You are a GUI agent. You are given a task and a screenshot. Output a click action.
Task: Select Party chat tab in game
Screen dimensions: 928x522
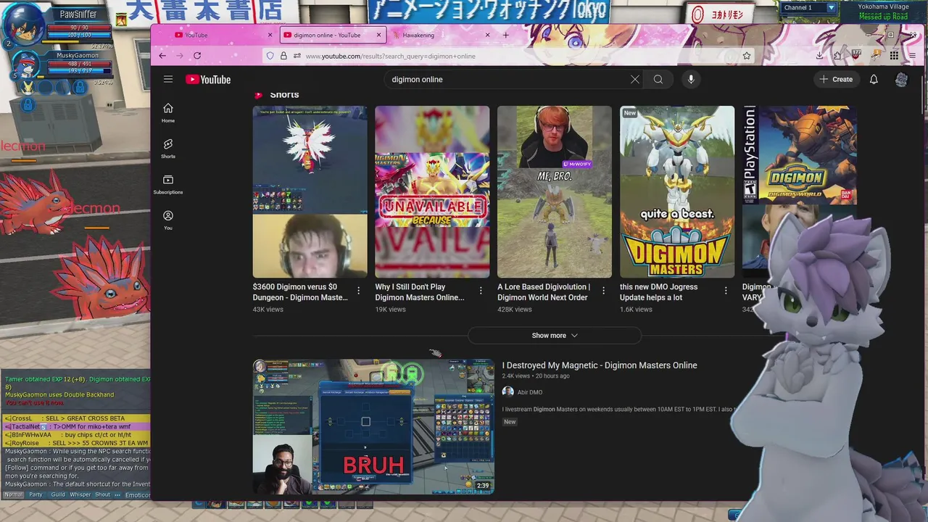[36, 495]
